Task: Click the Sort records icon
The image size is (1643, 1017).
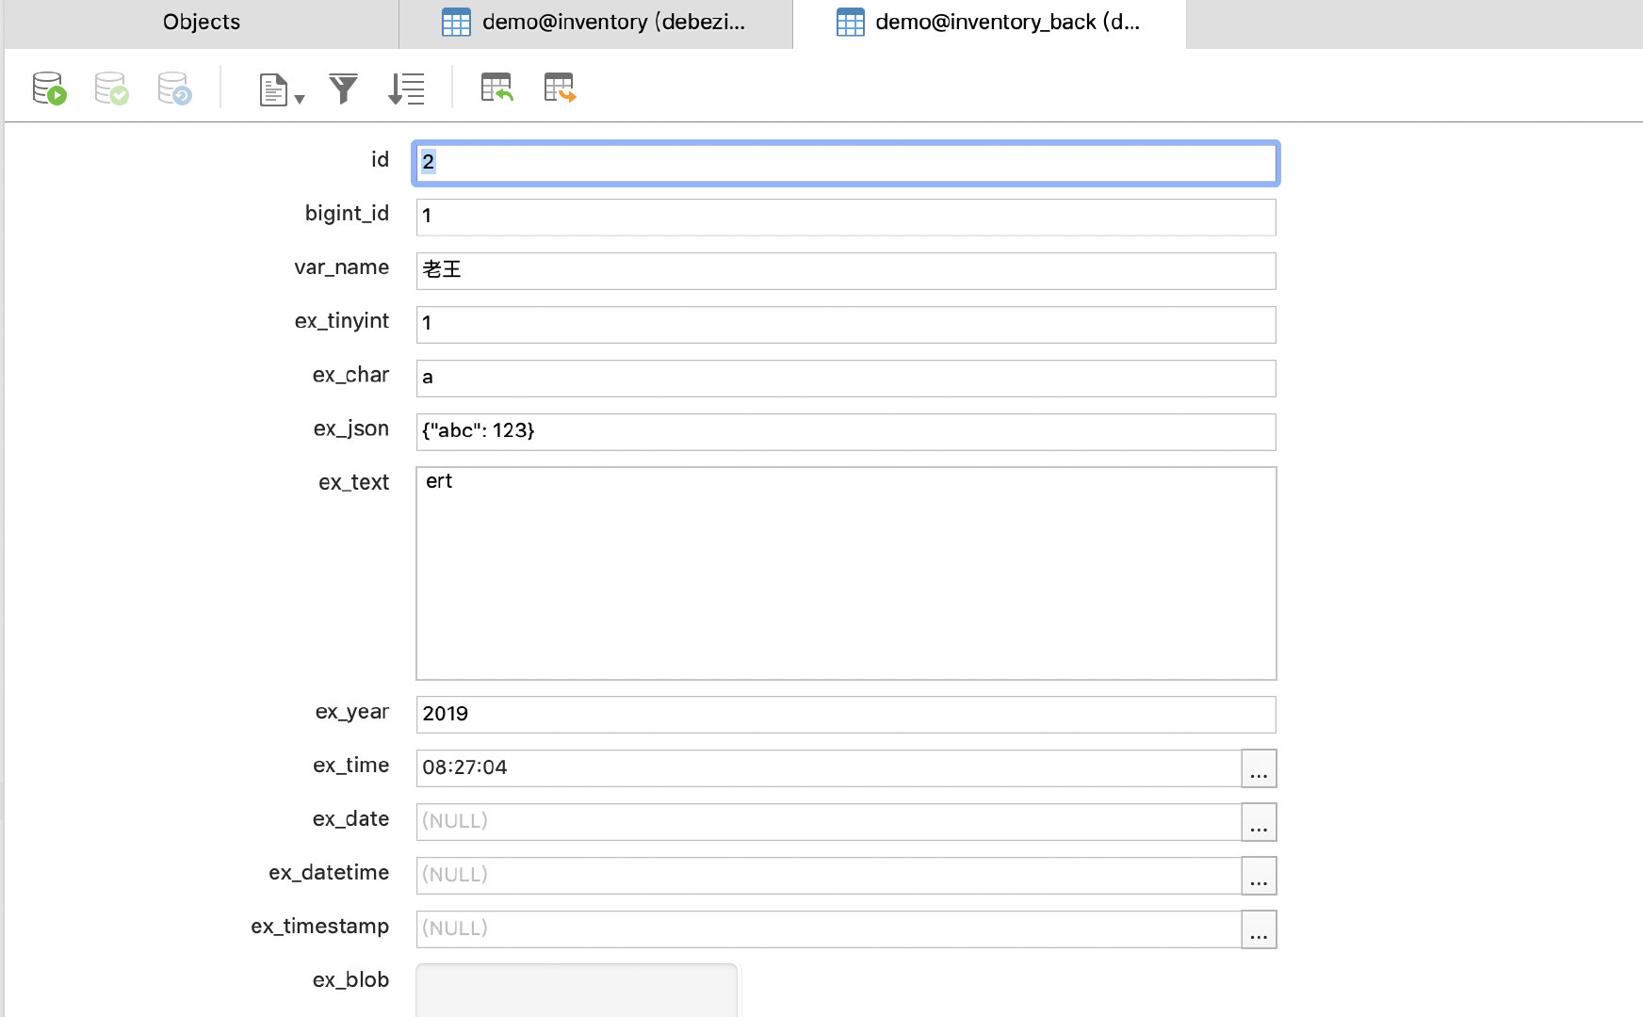Action: pyautogui.click(x=406, y=89)
